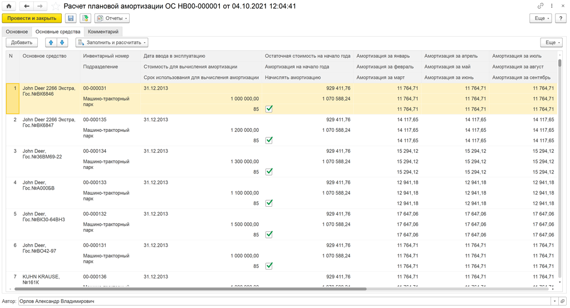Open the Автор field dropdown arrow
This screenshot has width=570, height=308.
[554, 301]
